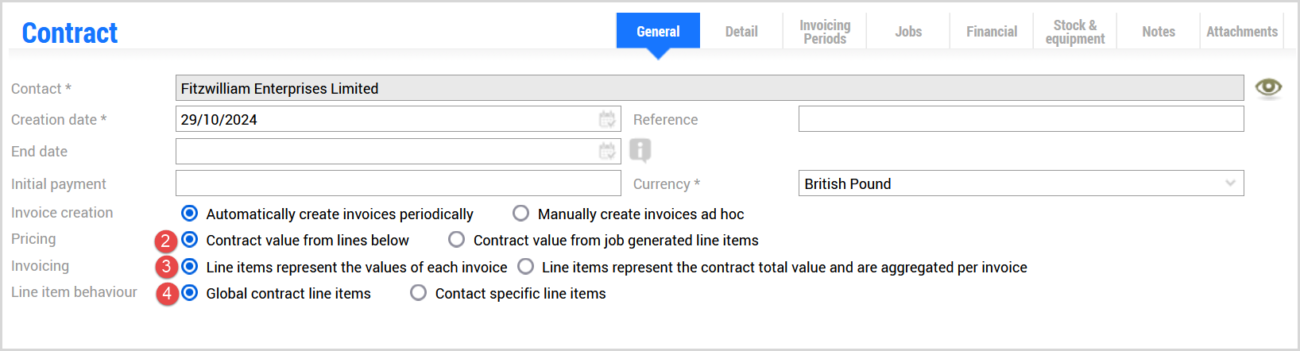This screenshot has width=1300, height=351.
Task: Go to the Jobs tab
Action: [x=908, y=32]
